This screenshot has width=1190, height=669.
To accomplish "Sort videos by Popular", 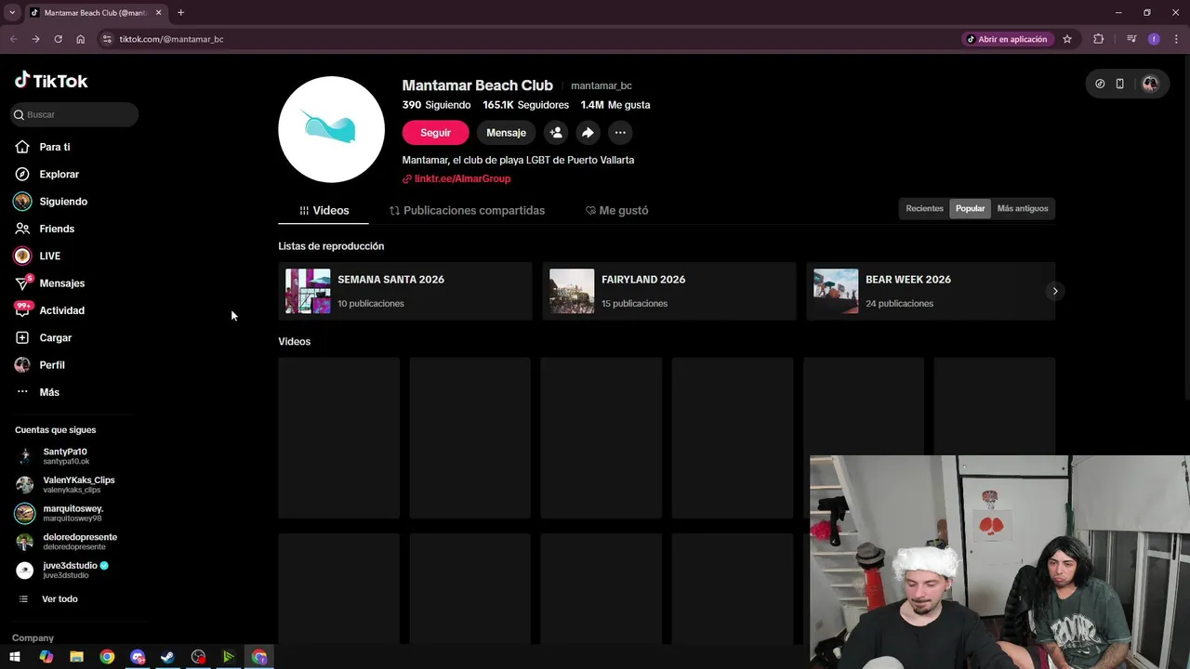I will point(970,208).
